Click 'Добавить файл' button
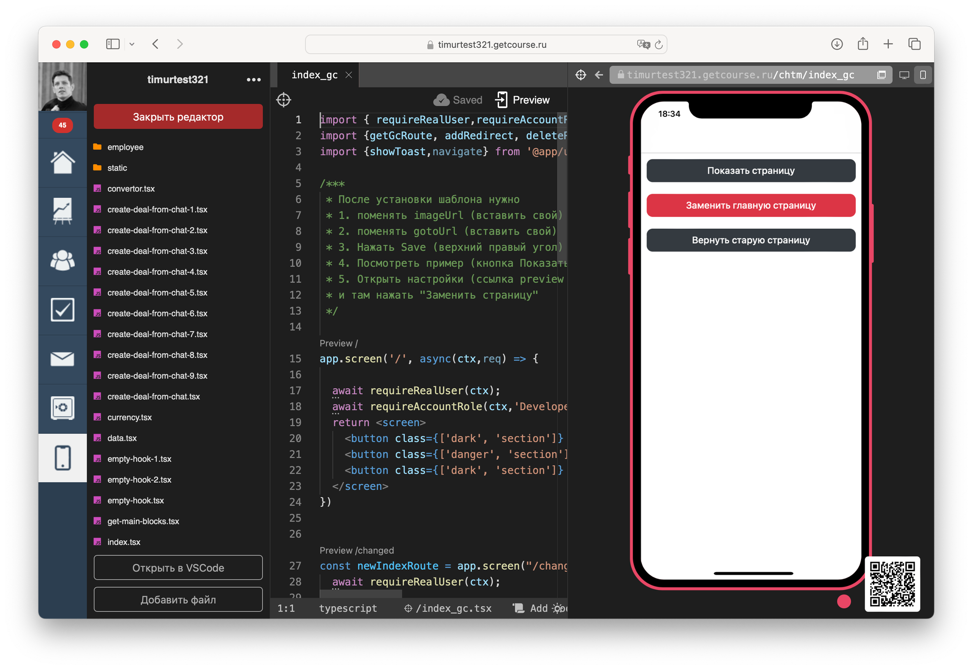This screenshot has height=670, width=973. [x=178, y=599]
